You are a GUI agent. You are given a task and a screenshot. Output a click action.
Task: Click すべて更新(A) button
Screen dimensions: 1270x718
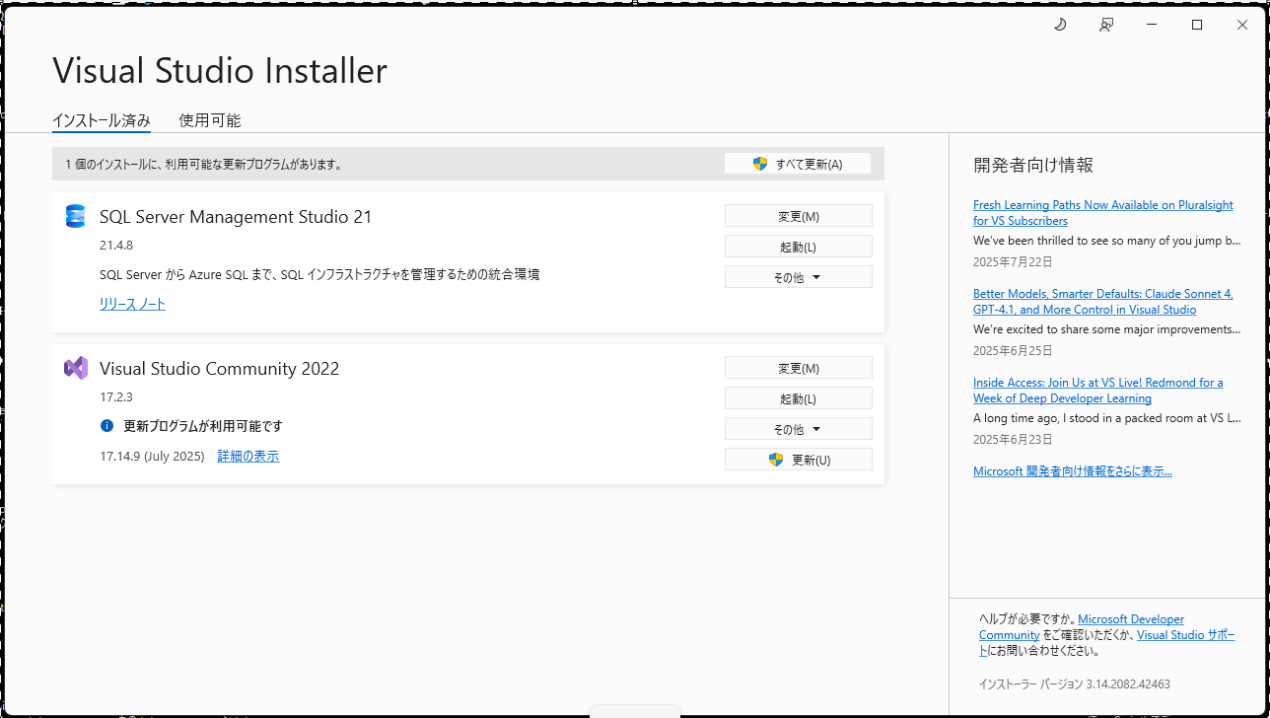click(x=798, y=164)
